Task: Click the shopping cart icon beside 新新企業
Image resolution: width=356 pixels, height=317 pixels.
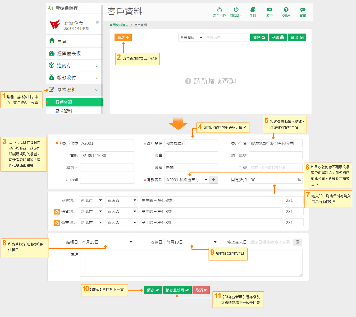Action: (97, 23)
